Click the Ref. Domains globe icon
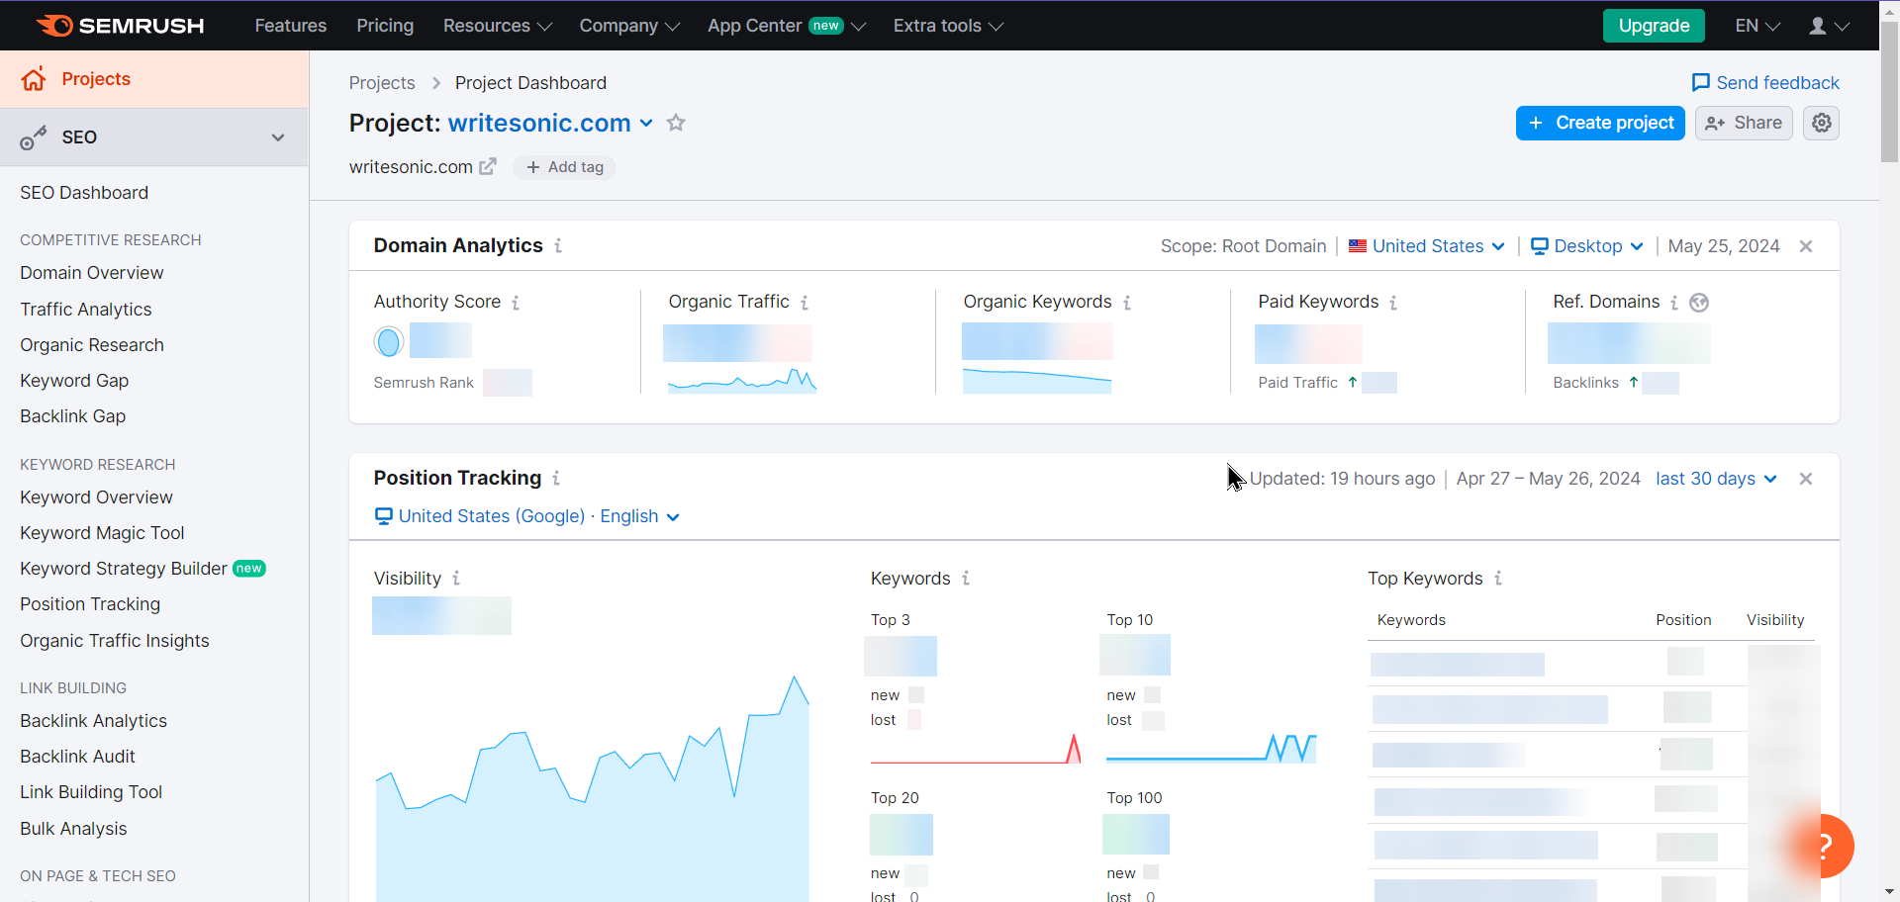Viewport: 1900px width, 902px height. click(1699, 303)
